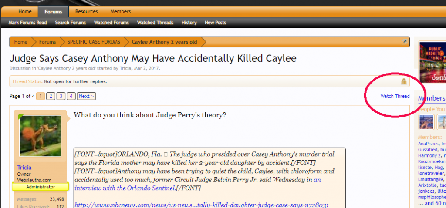Open the first member avatar in sidebar
The height and width of the screenshot is (208, 446).
pos(426,122)
